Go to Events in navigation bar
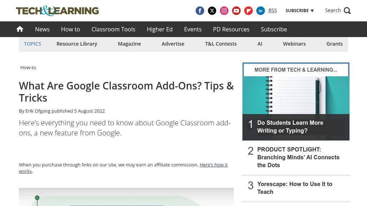 (x=193, y=29)
